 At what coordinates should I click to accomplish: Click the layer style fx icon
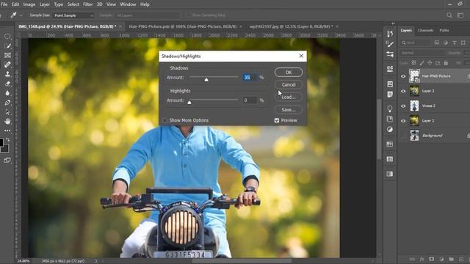[422, 259]
